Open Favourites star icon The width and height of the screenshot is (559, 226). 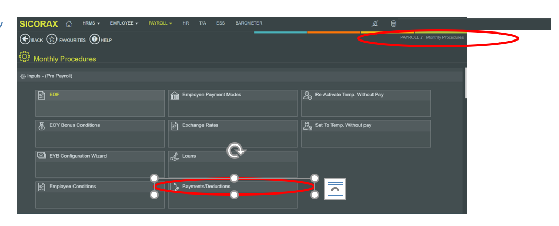click(x=52, y=39)
